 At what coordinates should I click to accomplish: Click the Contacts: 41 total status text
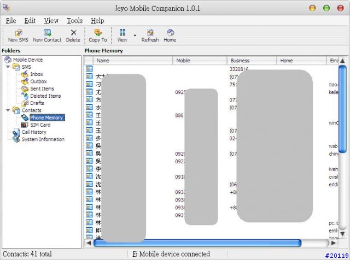(x=27, y=254)
